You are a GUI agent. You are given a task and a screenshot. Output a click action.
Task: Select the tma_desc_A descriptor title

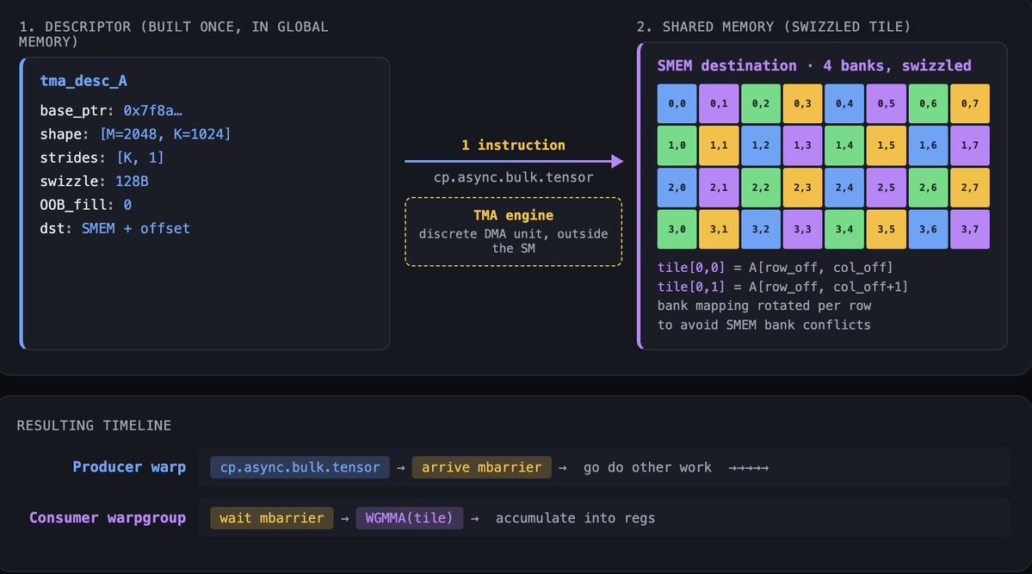tap(83, 81)
